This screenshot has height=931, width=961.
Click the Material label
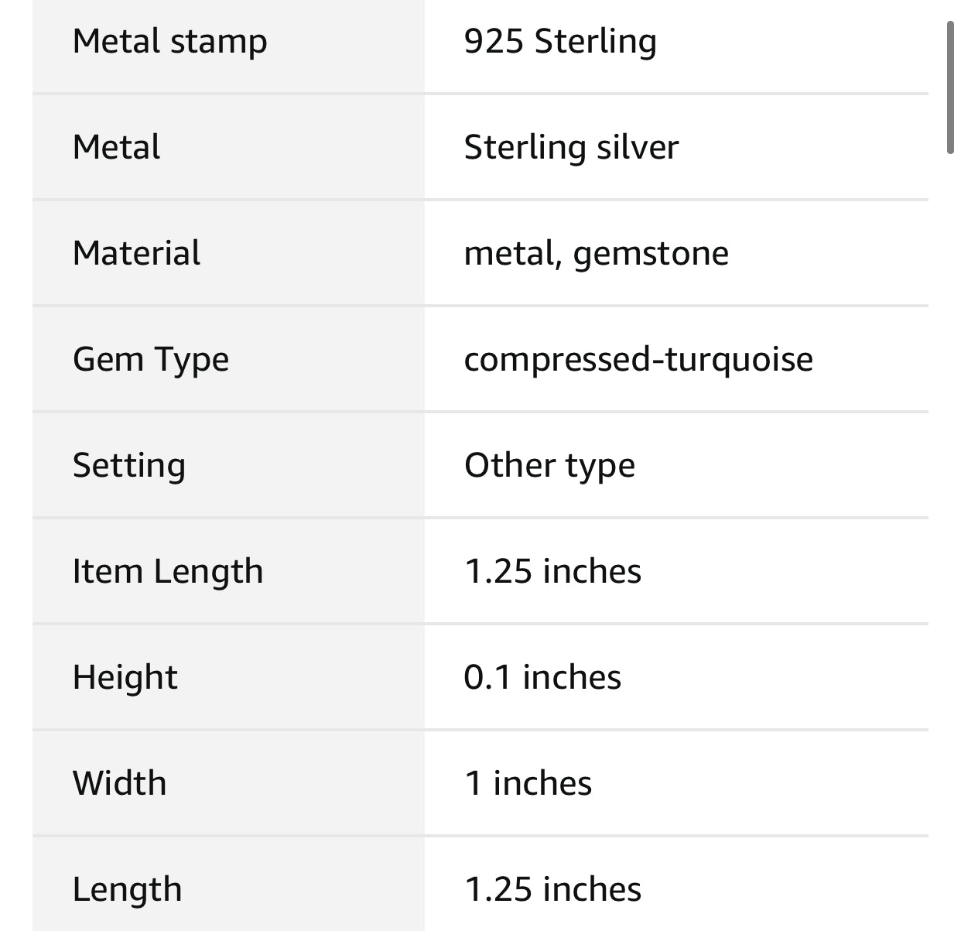(136, 253)
